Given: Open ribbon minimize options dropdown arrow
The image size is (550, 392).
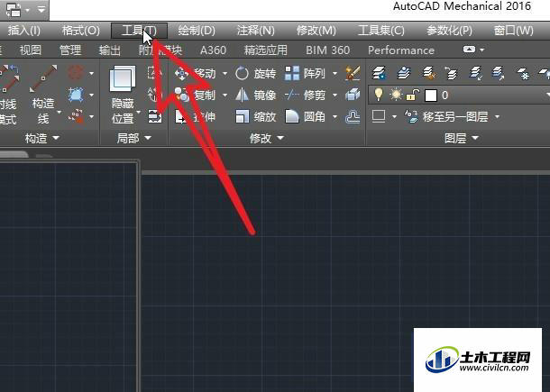Looking at the screenshot, I should 482,50.
